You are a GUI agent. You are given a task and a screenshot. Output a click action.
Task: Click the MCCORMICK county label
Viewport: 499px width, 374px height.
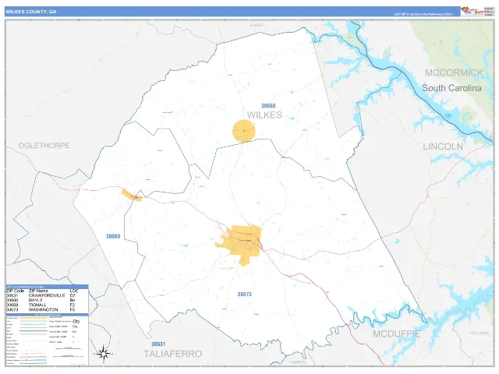(454, 72)
